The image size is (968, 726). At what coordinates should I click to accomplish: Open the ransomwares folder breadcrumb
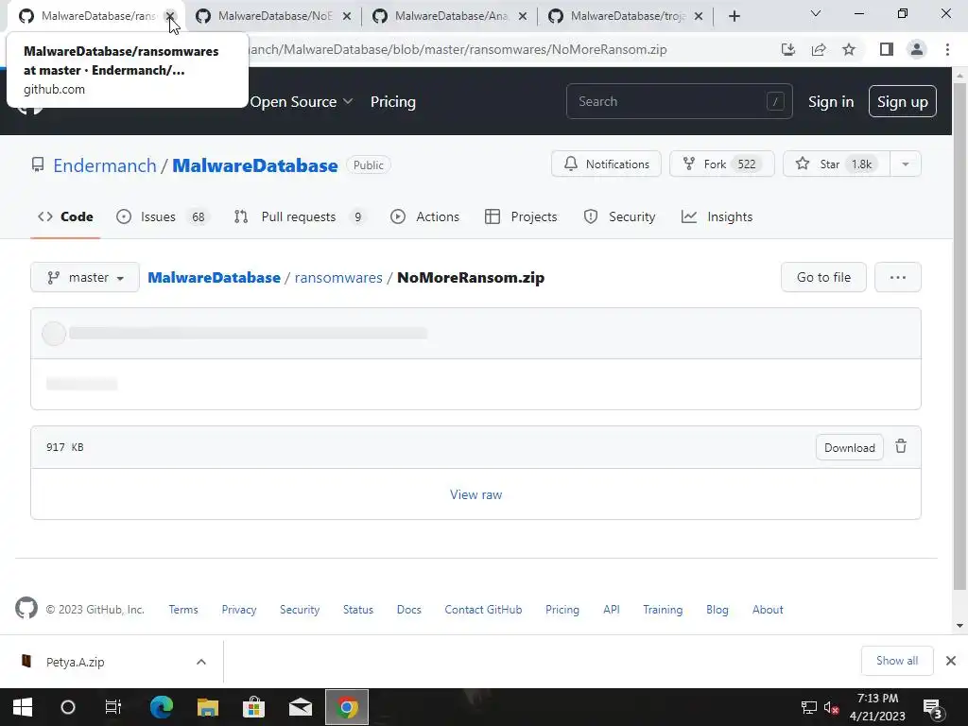click(338, 278)
